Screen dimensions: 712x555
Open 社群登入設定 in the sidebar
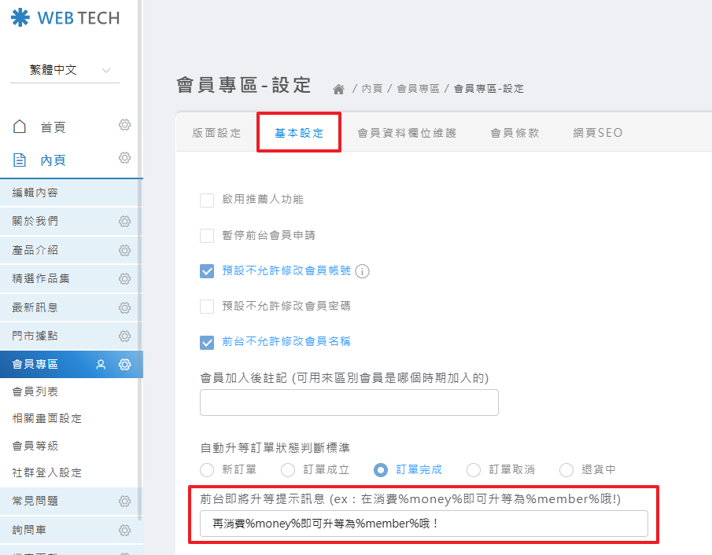pos(46,472)
